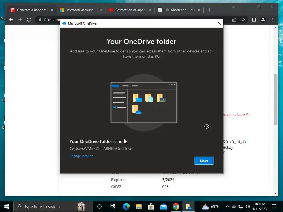Open the weather widget showing 69°F
283x212 pixels.
[210, 206]
